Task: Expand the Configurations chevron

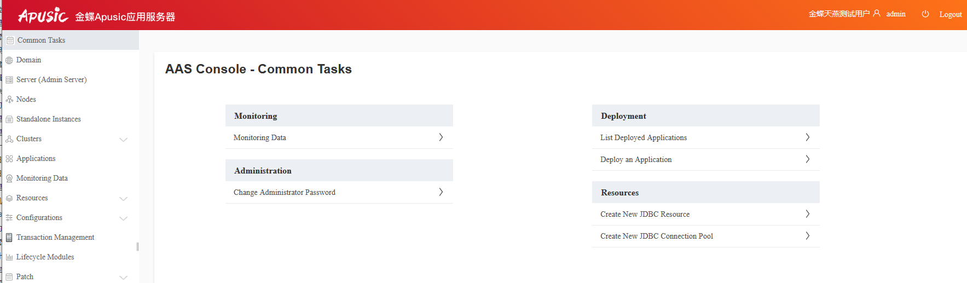Action: 124,218
